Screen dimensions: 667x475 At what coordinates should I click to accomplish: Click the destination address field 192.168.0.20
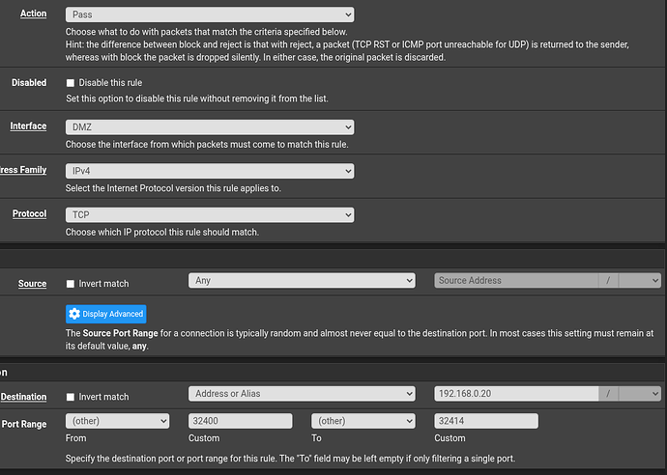click(516, 394)
